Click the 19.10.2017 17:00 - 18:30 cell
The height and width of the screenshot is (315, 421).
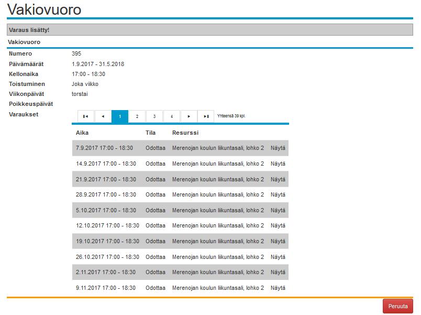[x=108, y=241]
